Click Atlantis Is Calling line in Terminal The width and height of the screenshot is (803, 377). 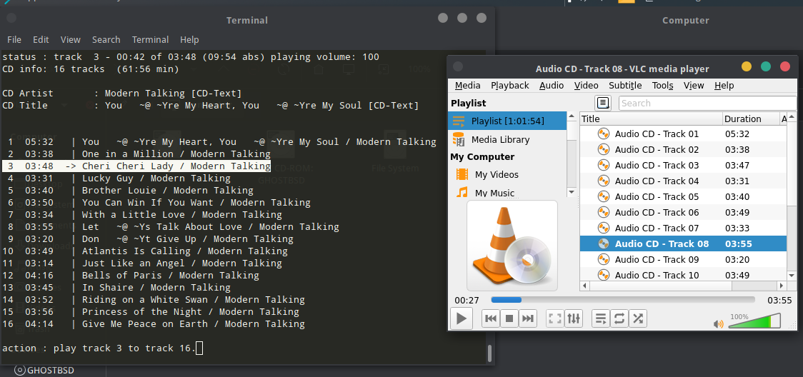coord(145,251)
